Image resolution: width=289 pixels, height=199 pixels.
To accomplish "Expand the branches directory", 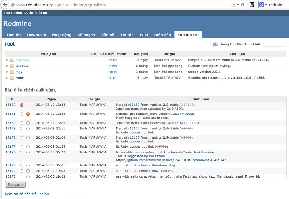I will tap(8, 60).
